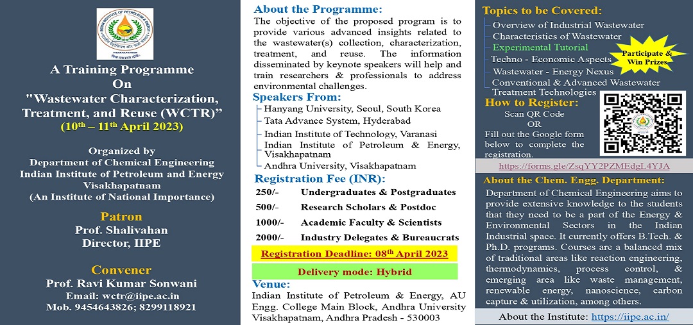Click the About the Programme heading
This screenshot has width=693, height=325.
(x=318, y=9)
